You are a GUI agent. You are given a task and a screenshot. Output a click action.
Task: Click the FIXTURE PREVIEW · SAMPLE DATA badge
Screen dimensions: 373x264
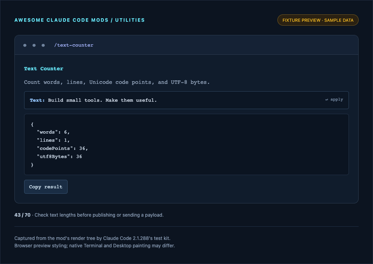pos(318,20)
